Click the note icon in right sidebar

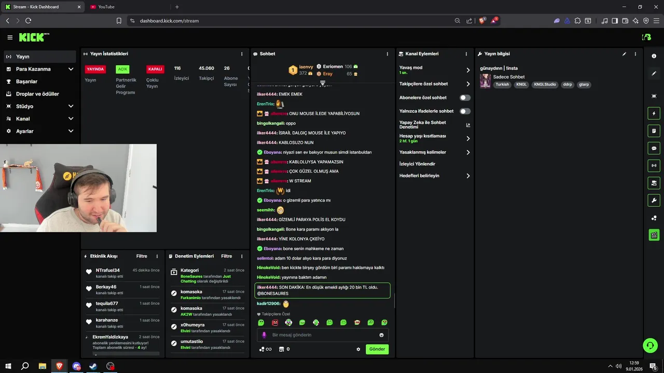[654, 131]
